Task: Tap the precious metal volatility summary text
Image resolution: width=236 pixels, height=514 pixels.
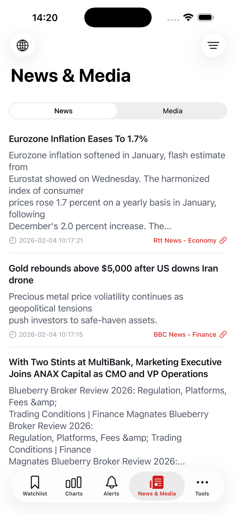Action: click(x=96, y=308)
